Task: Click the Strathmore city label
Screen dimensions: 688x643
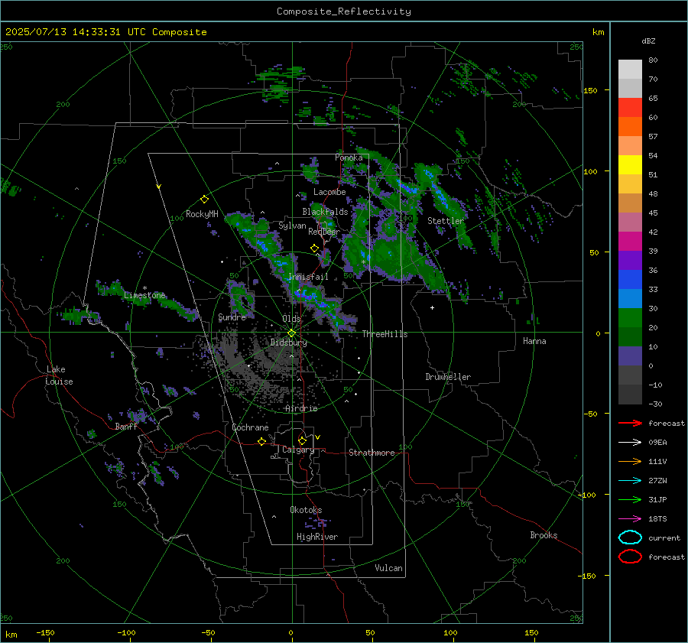Action: [372, 453]
